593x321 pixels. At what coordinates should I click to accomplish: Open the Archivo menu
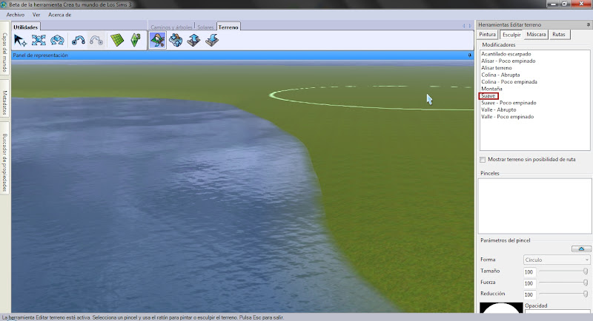tap(15, 15)
